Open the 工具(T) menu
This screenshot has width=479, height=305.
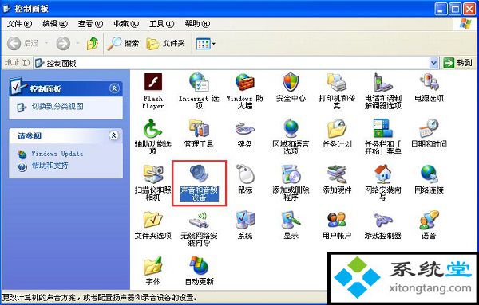click(162, 24)
